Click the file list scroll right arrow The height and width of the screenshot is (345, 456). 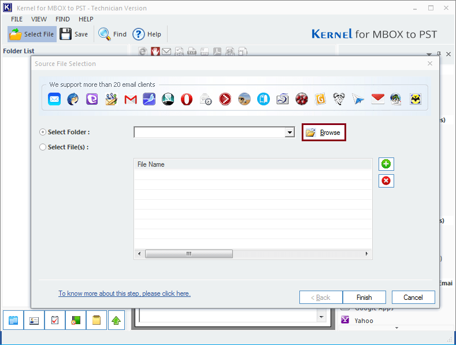pos(367,254)
